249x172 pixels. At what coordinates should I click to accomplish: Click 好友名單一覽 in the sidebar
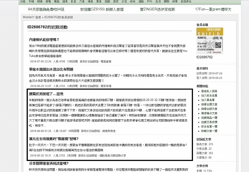click(209, 127)
